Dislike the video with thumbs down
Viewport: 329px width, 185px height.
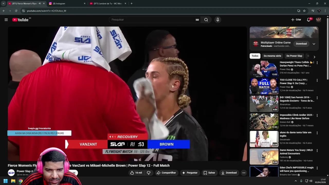pyautogui.click(x=149, y=173)
